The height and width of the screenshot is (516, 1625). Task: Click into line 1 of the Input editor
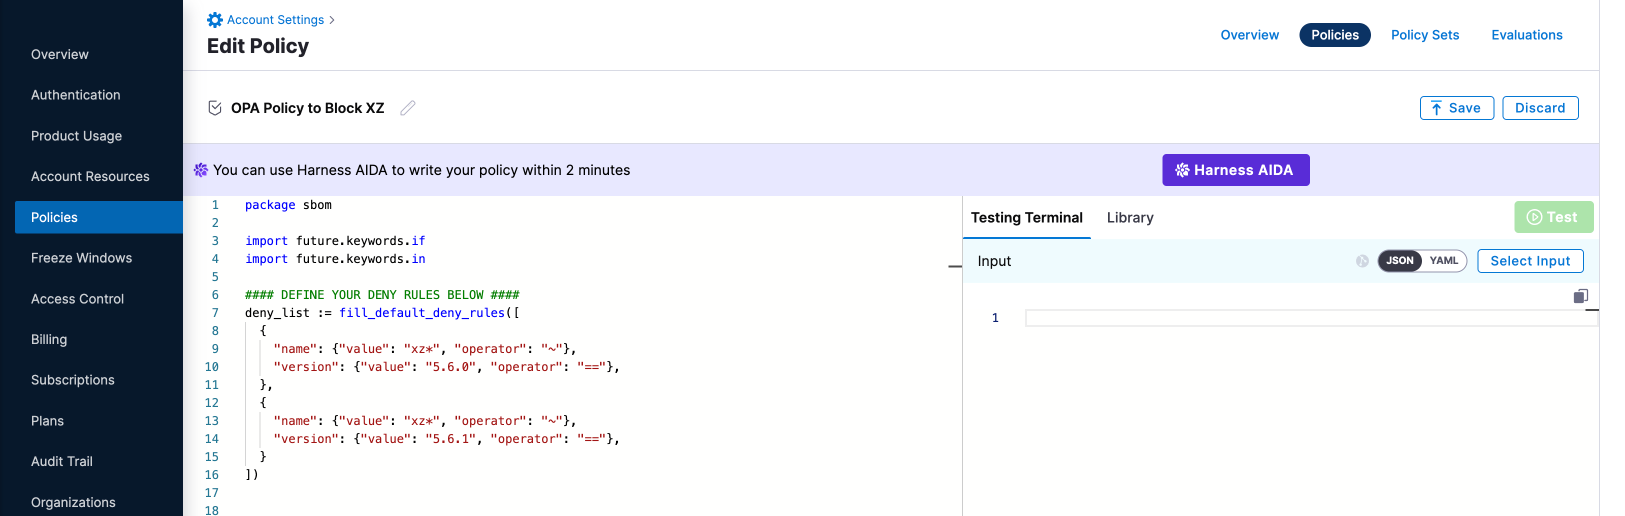(x=1311, y=318)
